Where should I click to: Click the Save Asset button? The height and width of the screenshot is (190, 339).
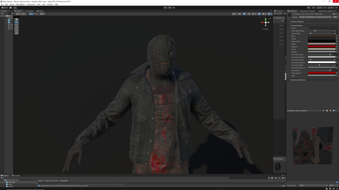(x=278, y=14)
